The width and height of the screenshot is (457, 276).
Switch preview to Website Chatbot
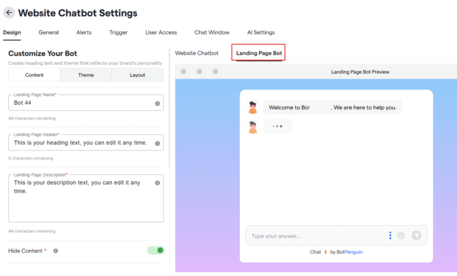pyautogui.click(x=197, y=53)
